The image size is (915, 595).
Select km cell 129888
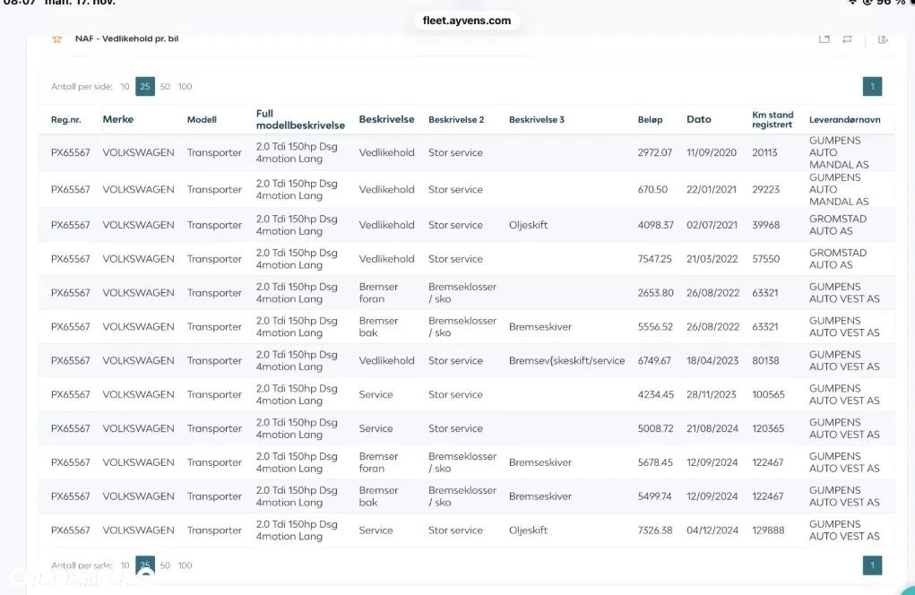tap(768, 530)
